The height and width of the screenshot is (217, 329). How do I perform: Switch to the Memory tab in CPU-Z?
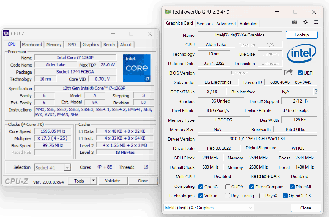[54, 44]
